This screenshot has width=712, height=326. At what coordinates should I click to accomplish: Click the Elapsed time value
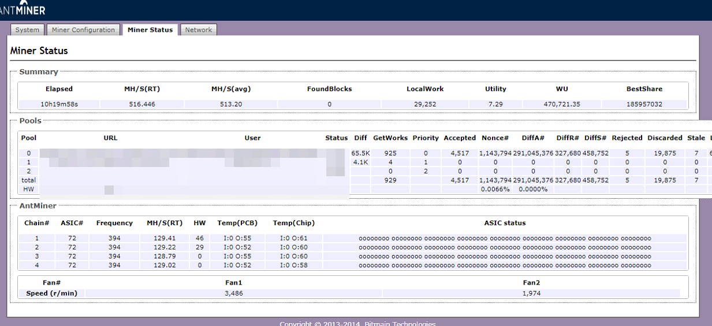pyautogui.click(x=59, y=104)
